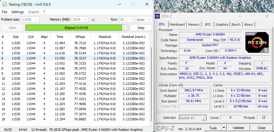Select row 3 with 78.7210 GFlops

[x=74, y=43]
